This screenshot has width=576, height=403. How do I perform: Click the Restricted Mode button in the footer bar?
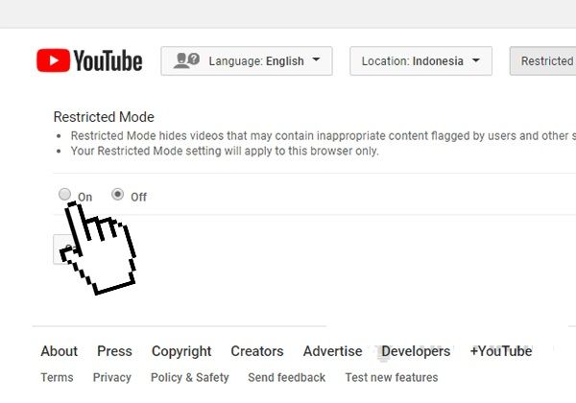click(x=543, y=60)
